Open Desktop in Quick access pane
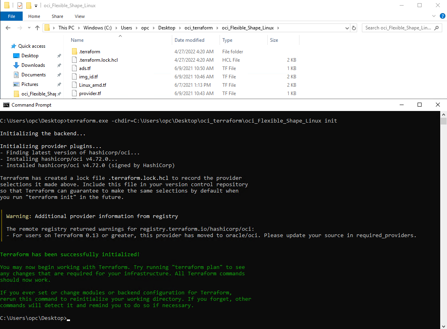 pyautogui.click(x=30, y=56)
